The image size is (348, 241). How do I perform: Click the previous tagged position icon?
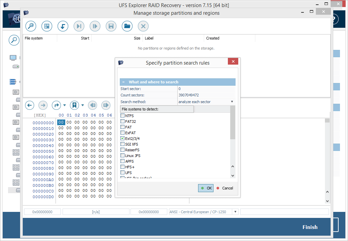[93, 105]
